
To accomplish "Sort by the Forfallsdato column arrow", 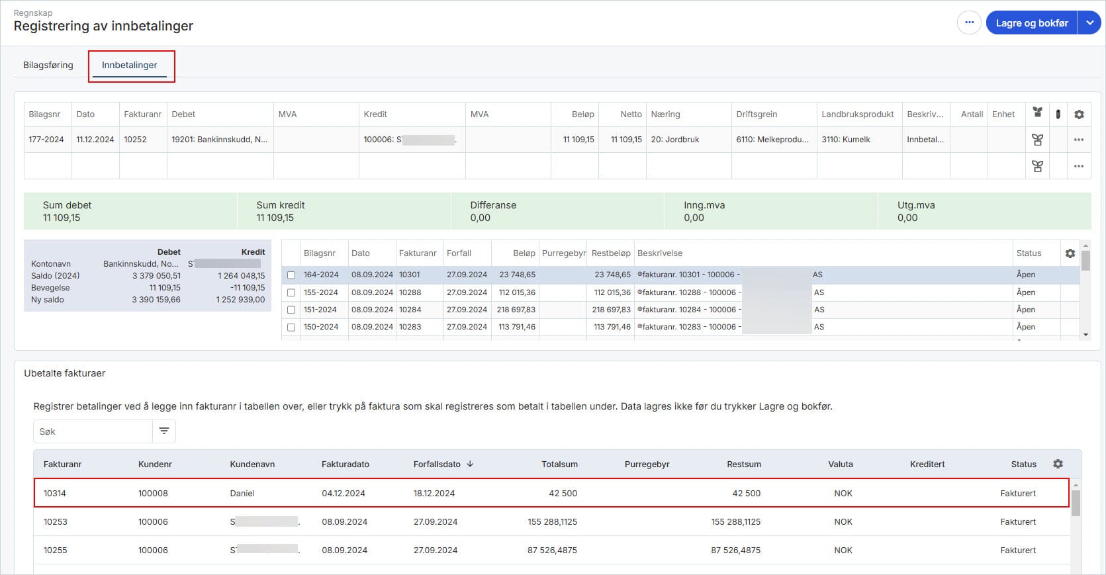I will (470, 464).
